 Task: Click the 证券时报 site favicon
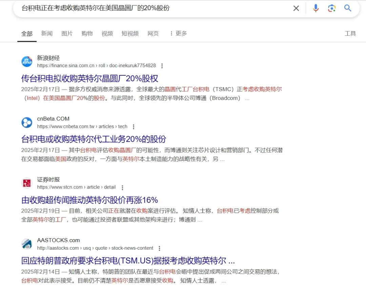[x=27, y=183]
